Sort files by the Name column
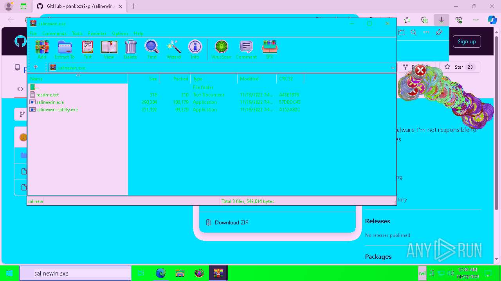 [x=77, y=79]
